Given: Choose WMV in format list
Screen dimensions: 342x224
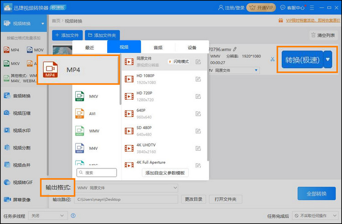Looking at the screenshot, I should [96, 131].
